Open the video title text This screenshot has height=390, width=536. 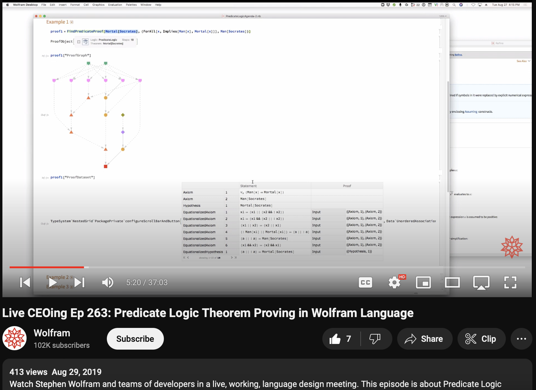coord(208,313)
